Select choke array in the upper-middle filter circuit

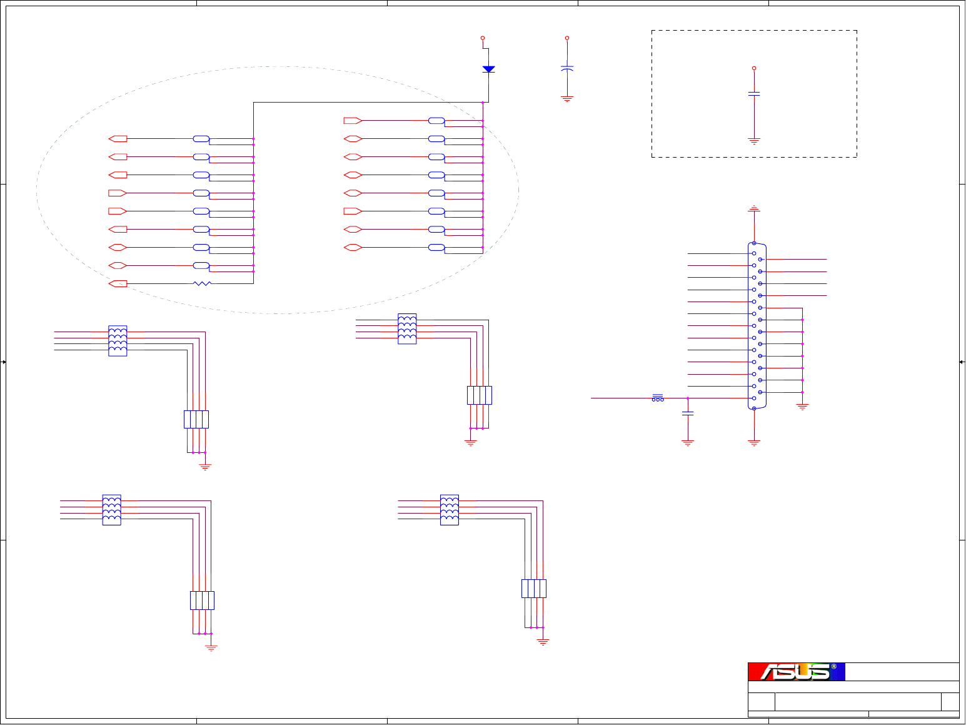pyautogui.click(x=407, y=329)
